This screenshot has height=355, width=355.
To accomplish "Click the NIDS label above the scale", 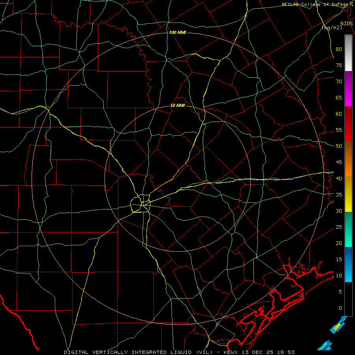I will coord(346,24).
